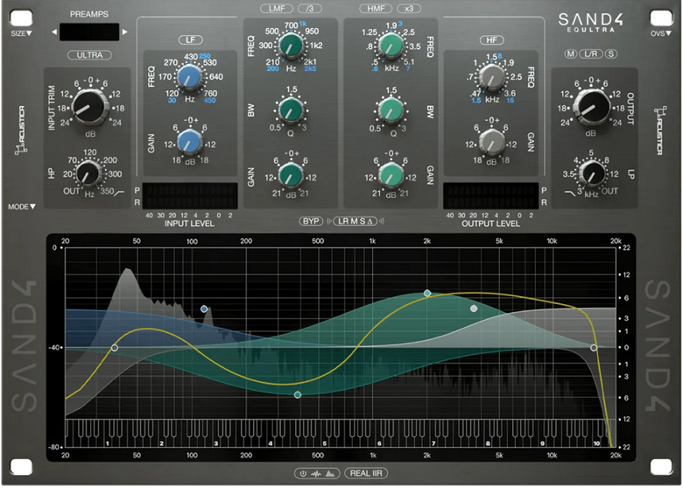Click the LF FREQ blue knob
This screenshot has height=489, width=683.
click(x=189, y=78)
